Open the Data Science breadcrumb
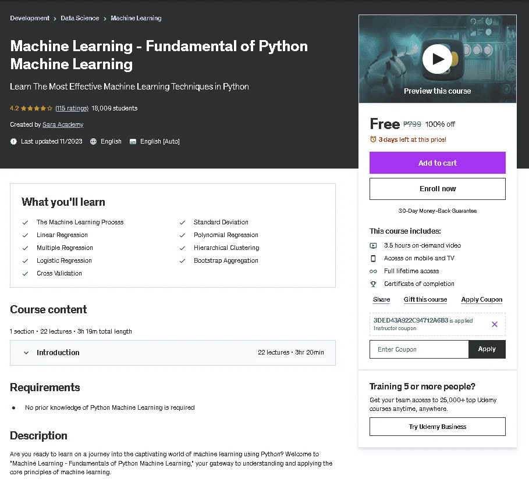Image resolution: width=529 pixels, height=483 pixels. [80, 18]
